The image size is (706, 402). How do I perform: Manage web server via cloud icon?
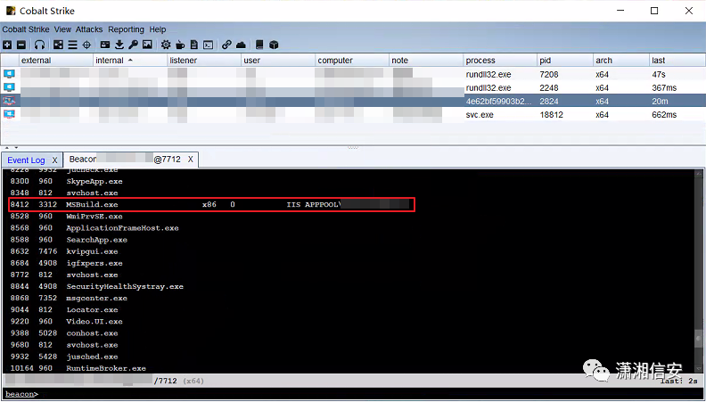pyautogui.click(x=241, y=45)
